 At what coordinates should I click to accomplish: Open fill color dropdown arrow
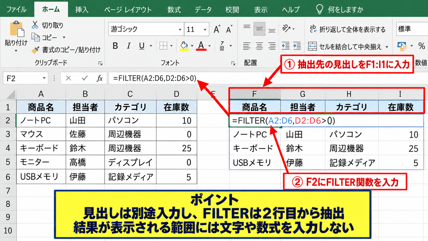192,46
